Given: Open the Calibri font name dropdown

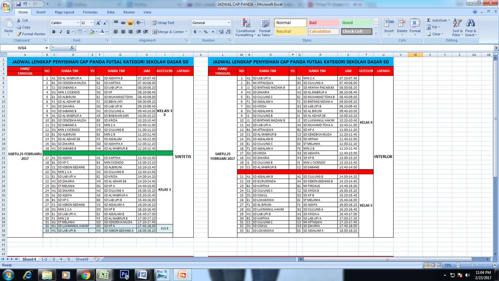Looking at the screenshot, I should click(78, 23).
